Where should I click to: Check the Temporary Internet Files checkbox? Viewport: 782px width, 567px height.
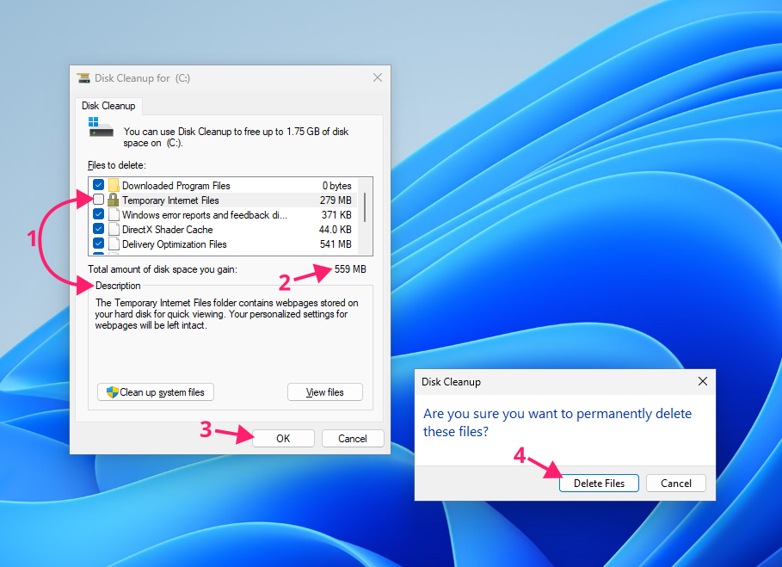(x=99, y=200)
